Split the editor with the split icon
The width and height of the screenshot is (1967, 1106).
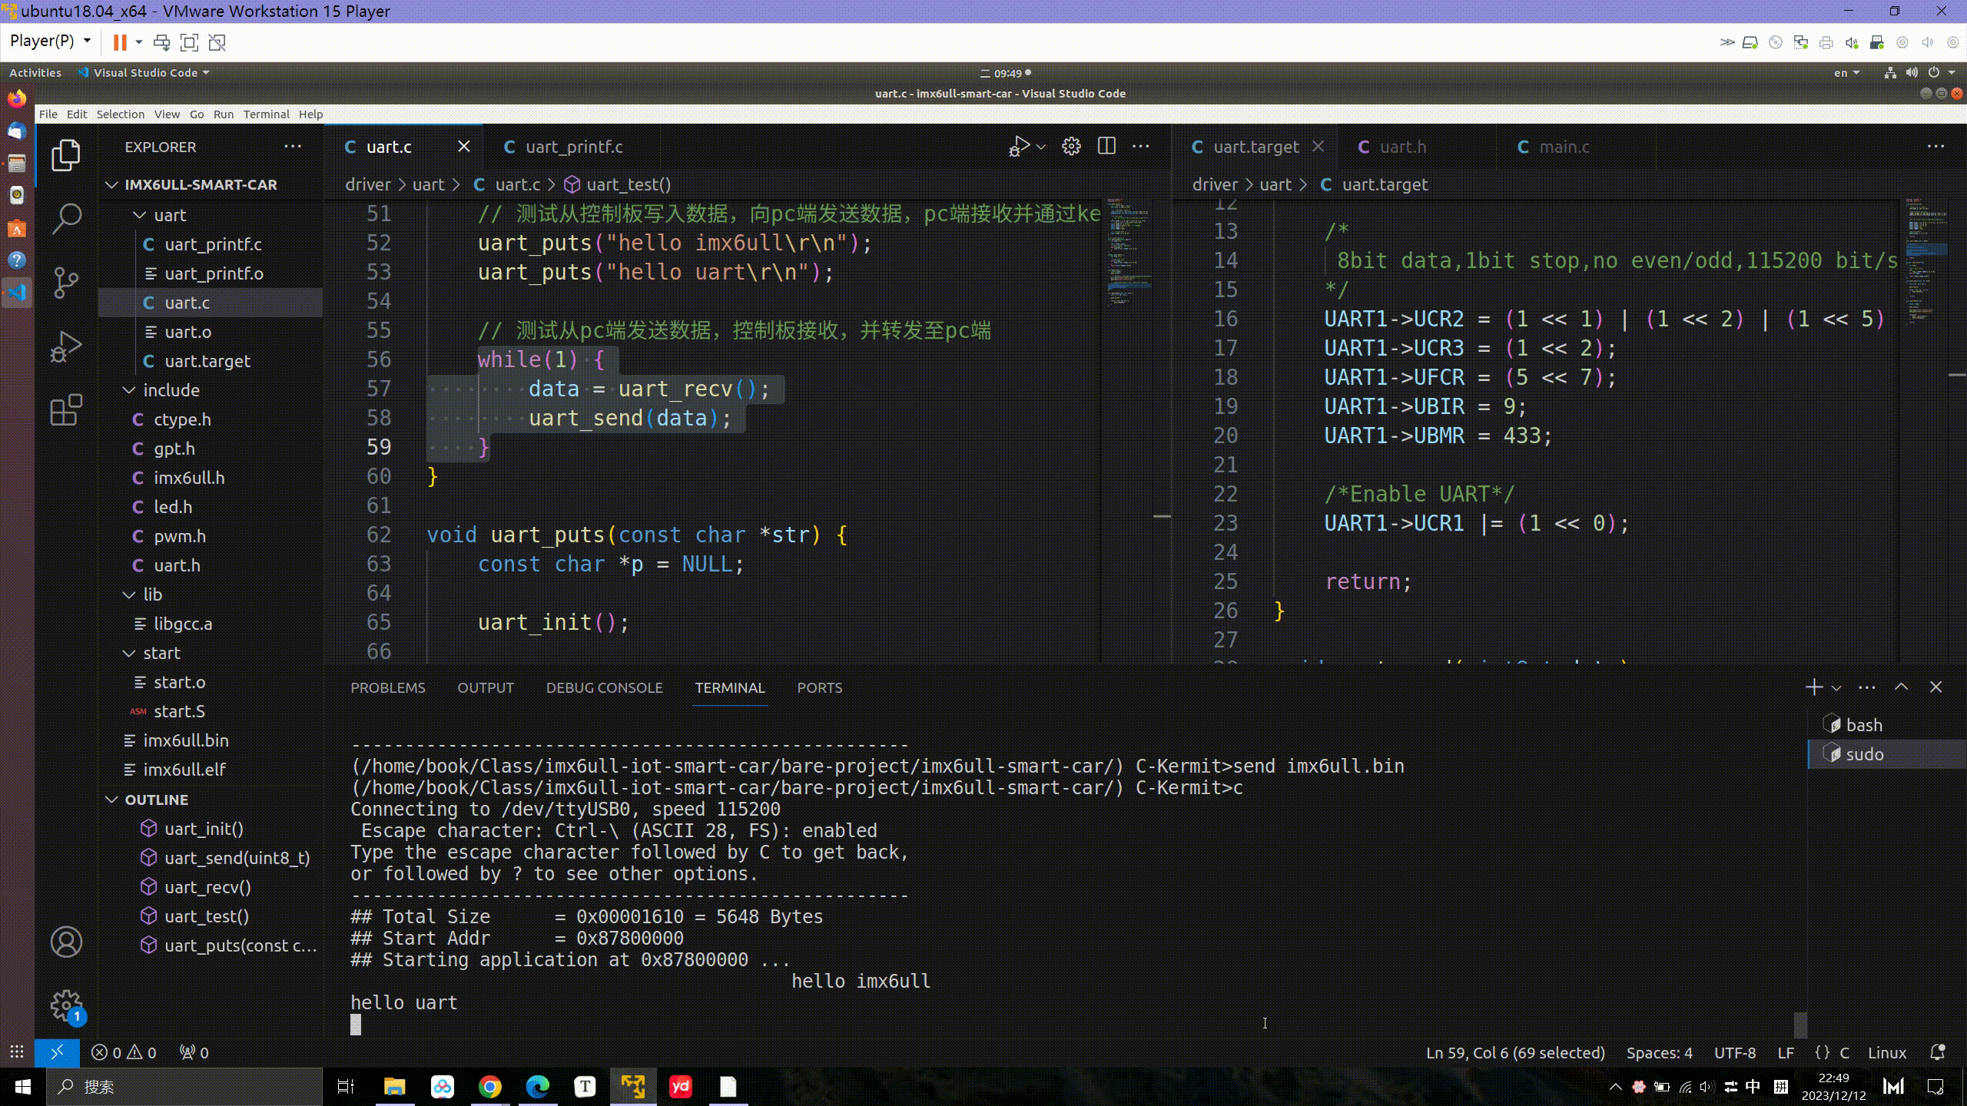(x=1106, y=146)
